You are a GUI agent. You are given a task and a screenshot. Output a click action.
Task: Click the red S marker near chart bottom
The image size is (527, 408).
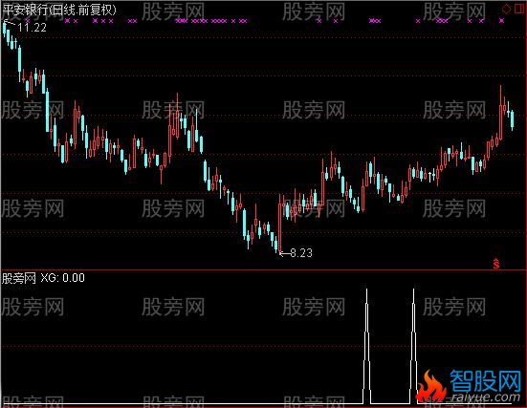coord(496,264)
